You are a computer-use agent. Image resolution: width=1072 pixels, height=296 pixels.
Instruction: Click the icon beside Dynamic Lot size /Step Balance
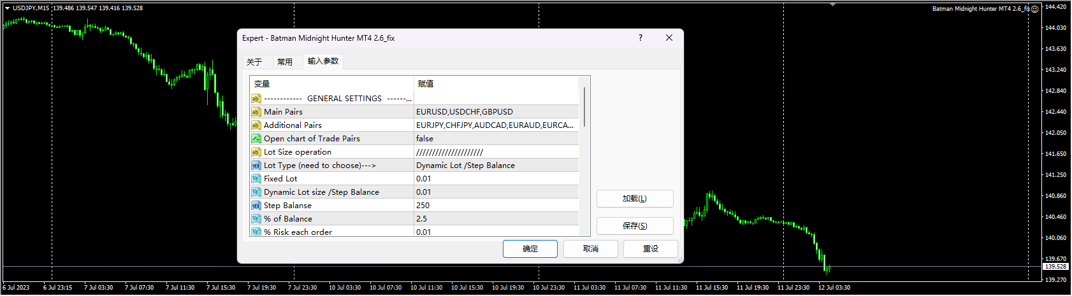[256, 192]
